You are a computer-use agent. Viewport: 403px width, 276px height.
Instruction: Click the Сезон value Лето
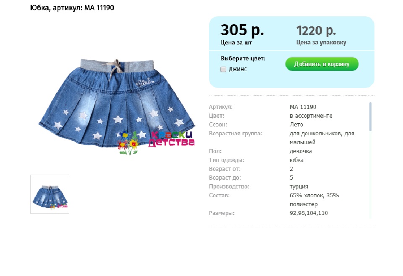pos(296,124)
